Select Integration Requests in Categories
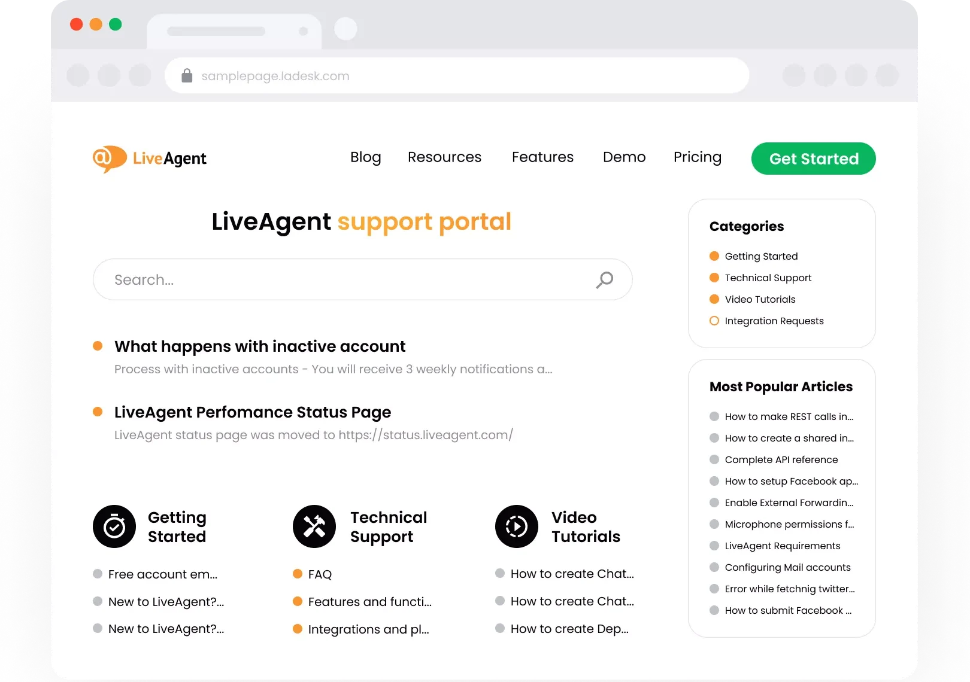 [774, 321]
